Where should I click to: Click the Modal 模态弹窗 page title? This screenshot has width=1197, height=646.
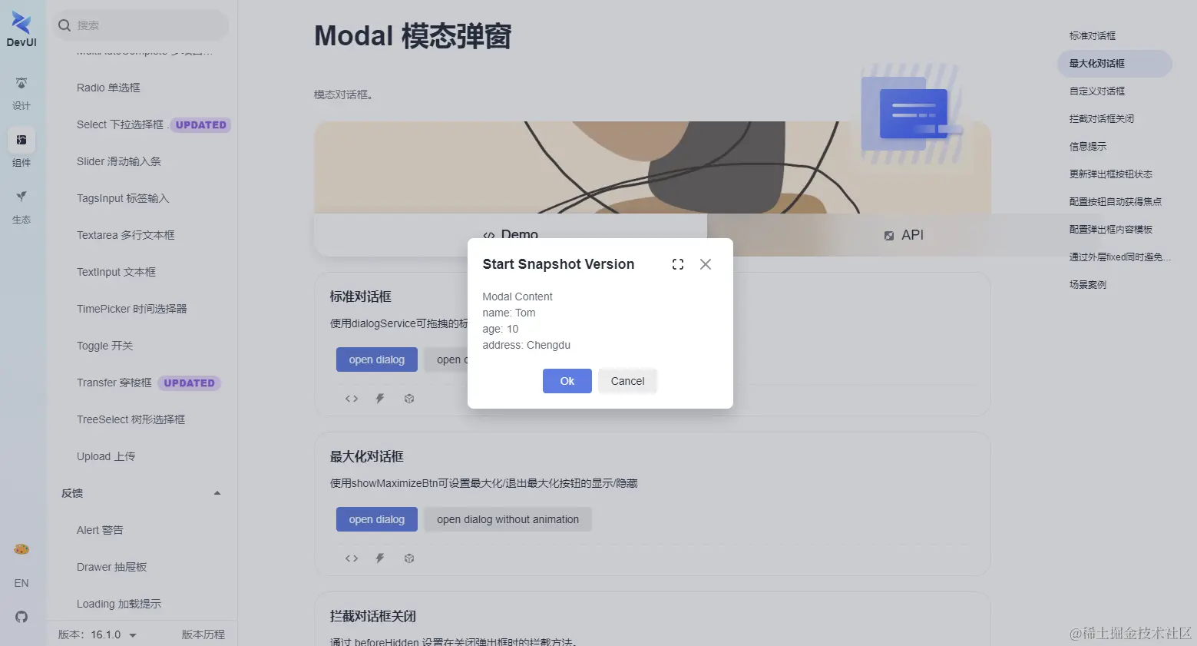point(413,36)
